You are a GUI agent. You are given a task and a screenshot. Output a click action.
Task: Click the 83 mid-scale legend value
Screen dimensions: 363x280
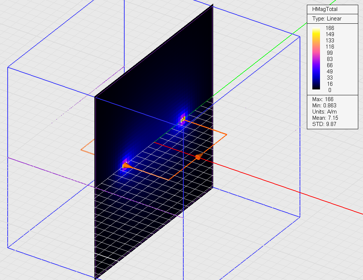pyautogui.click(x=330, y=59)
